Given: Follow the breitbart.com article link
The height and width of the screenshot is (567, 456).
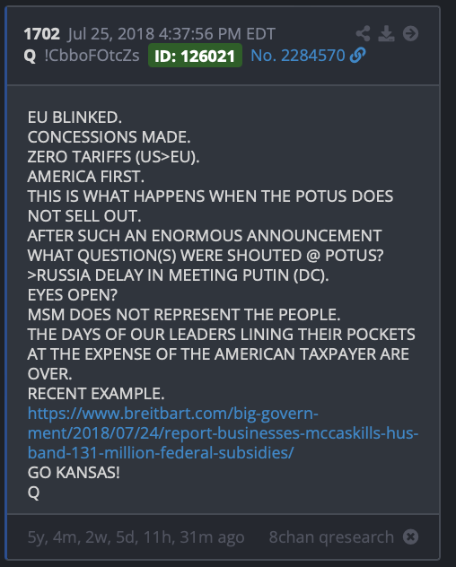Looking at the screenshot, I should [223, 432].
